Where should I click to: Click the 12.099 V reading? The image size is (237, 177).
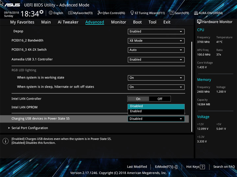203,129
